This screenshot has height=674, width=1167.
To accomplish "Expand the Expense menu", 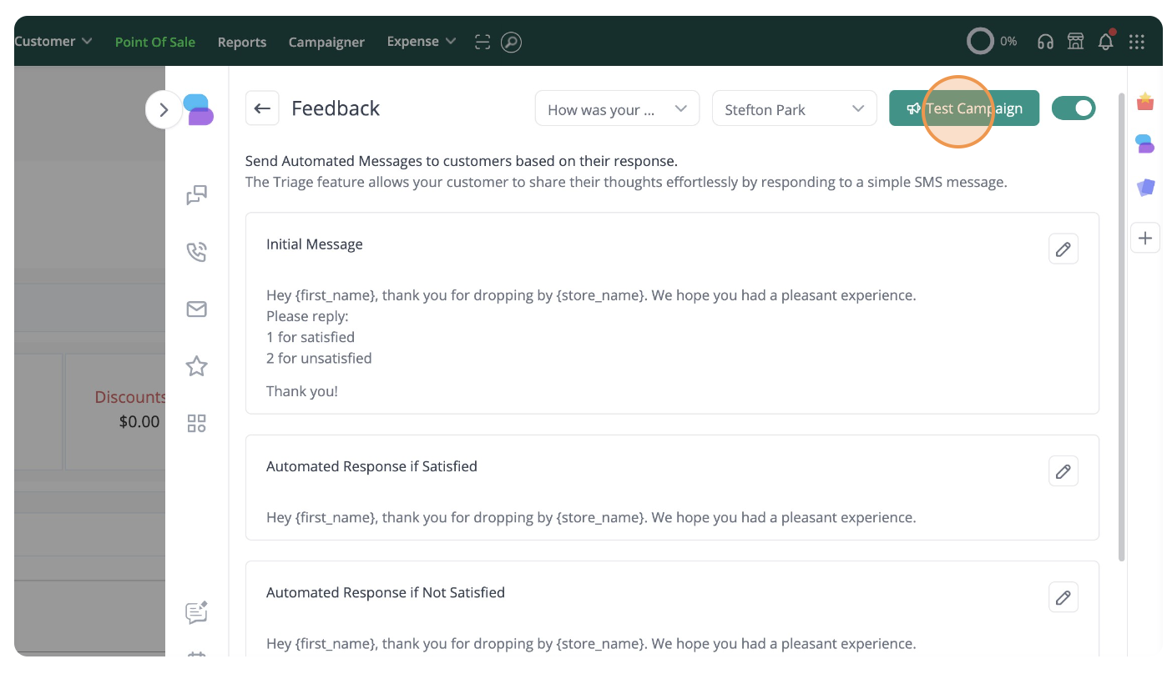I will point(421,42).
